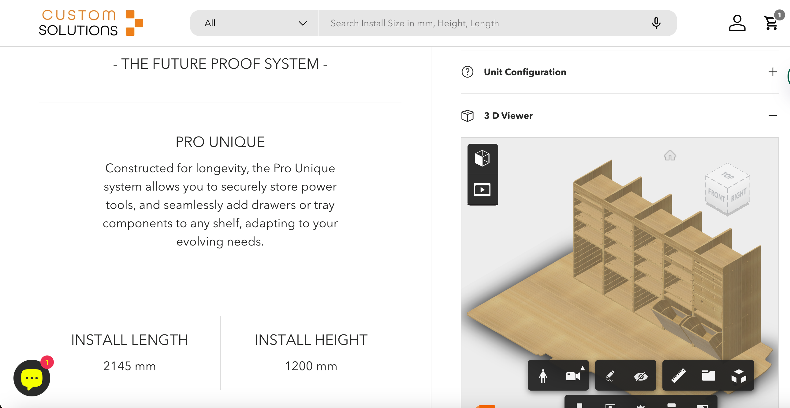Toggle the hide objects eye icon
This screenshot has height=408, width=790.
tap(641, 376)
